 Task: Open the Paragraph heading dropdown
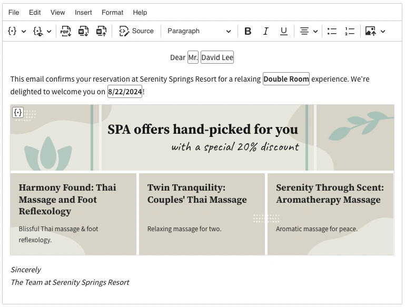pyautogui.click(x=199, y=31)
